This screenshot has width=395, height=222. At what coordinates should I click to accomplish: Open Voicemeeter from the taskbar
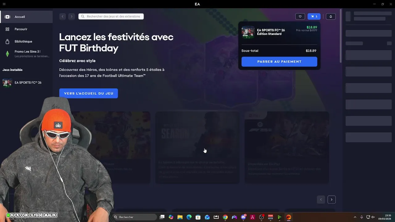coord(271,217)
